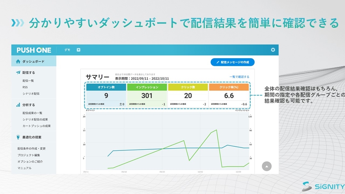Click the 配信メッセージの作成 button
This screenshot has width=345, height=194.
coord(232,62)
